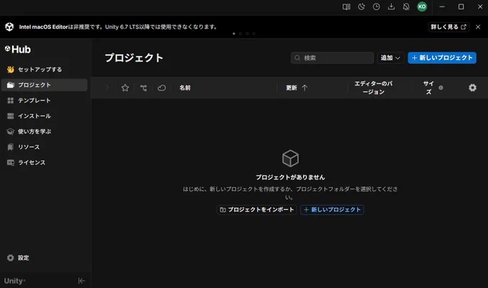Open 使い方を学ぶ in the sidebar

click(44, 132)
